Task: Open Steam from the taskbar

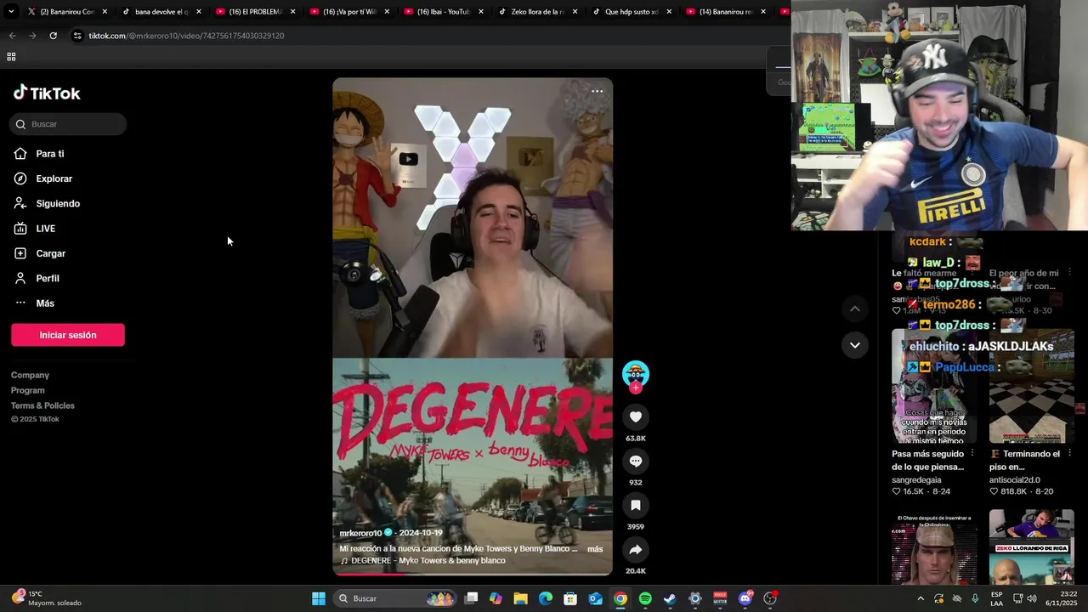Action: click(x=670, y=598)
